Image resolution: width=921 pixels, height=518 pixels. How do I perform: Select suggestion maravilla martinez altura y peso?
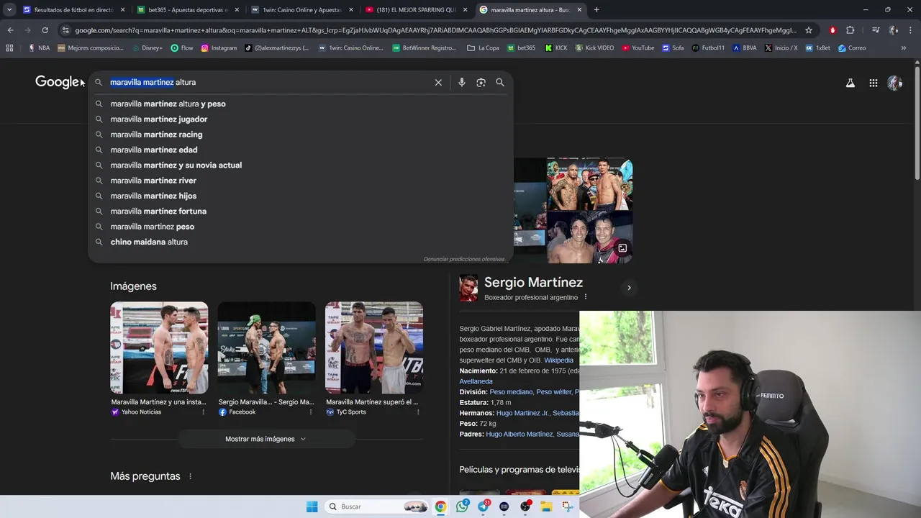pos(301,104)
